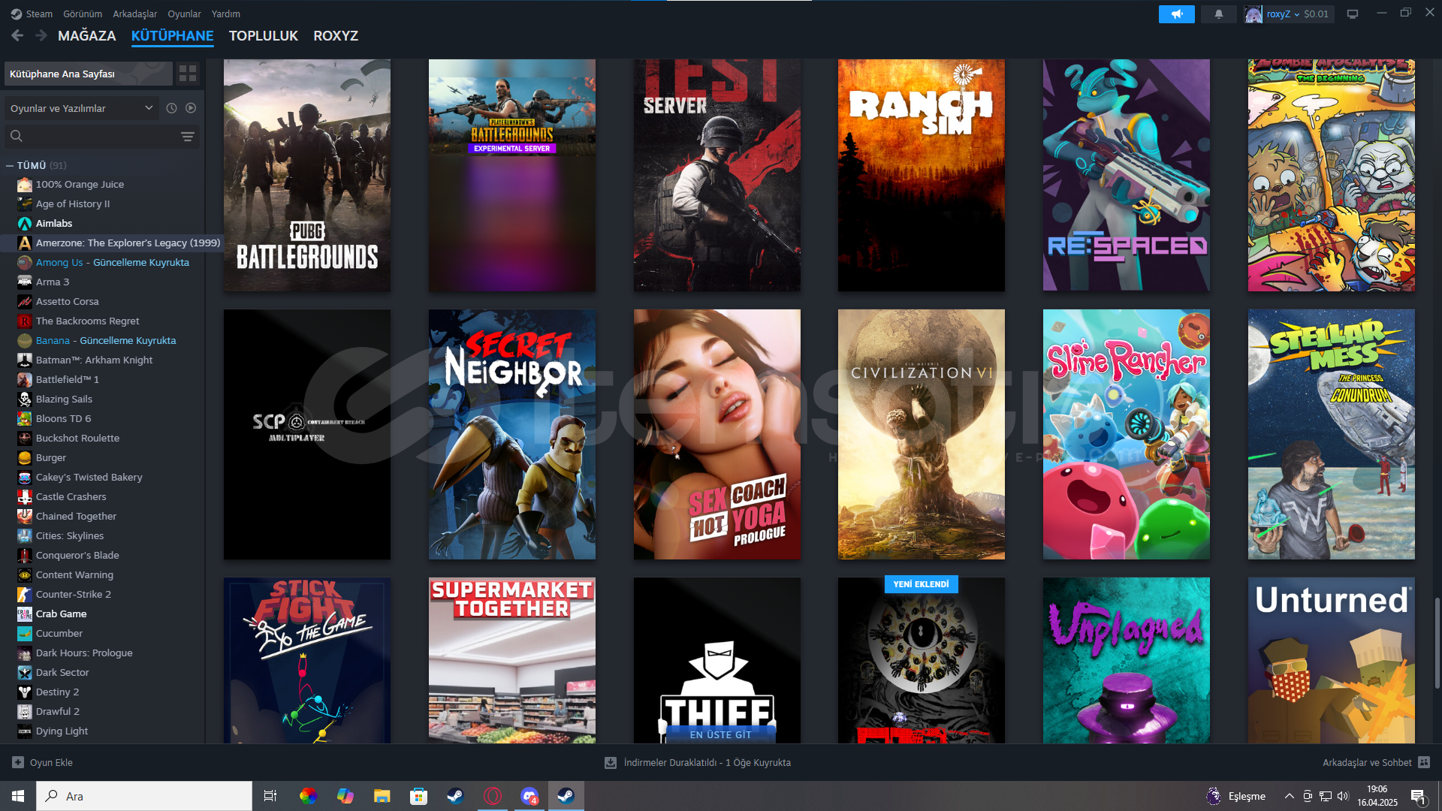Click the Burger list icon

point(25,457)
